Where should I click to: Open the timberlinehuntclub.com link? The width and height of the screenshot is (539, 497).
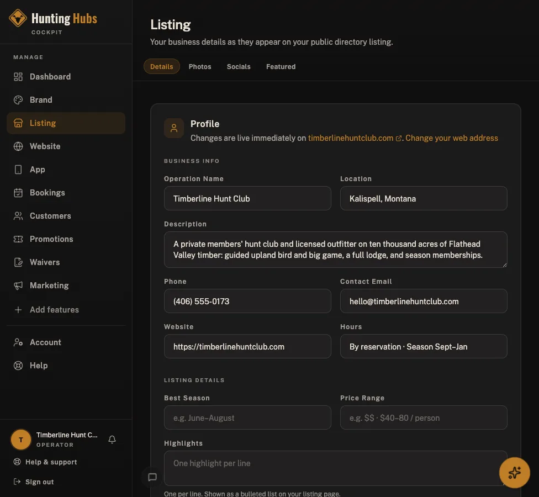tap(351, 138)
